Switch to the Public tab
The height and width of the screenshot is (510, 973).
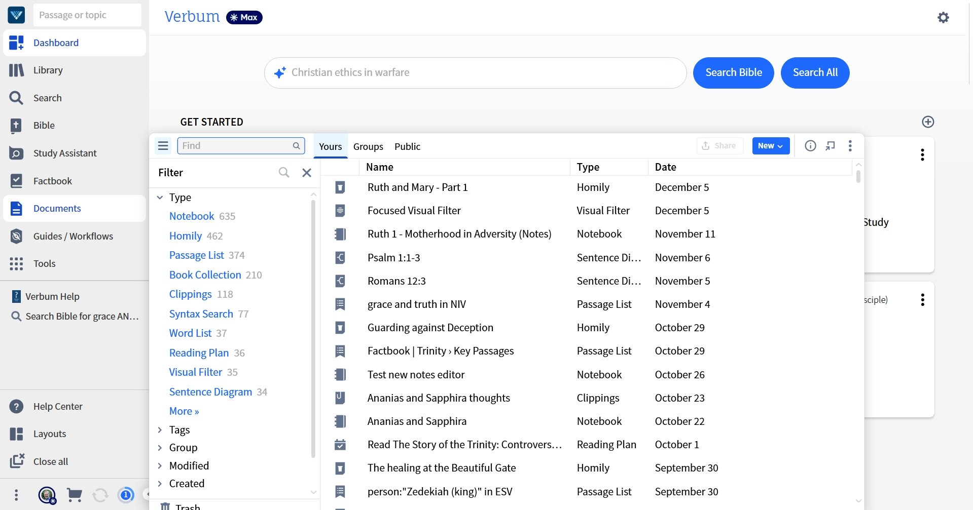pyautogui.click(x=407, y=146)
